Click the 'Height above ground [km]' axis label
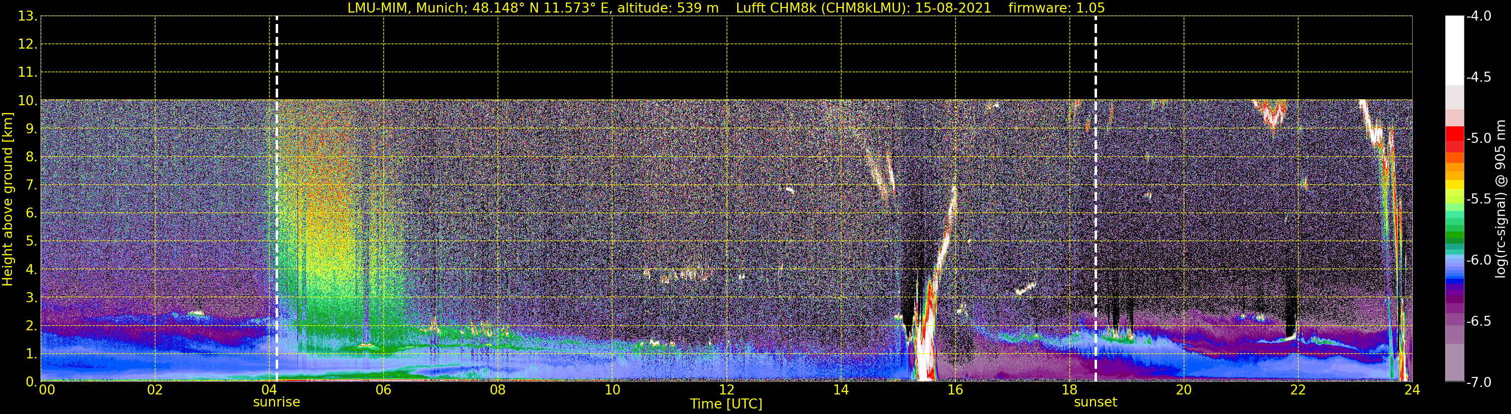This screenshot has height=414, width=1511. tap(8, 199)
